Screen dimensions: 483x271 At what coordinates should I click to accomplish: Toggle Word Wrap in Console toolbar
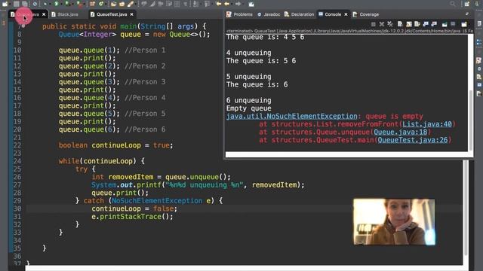[417, 24]
